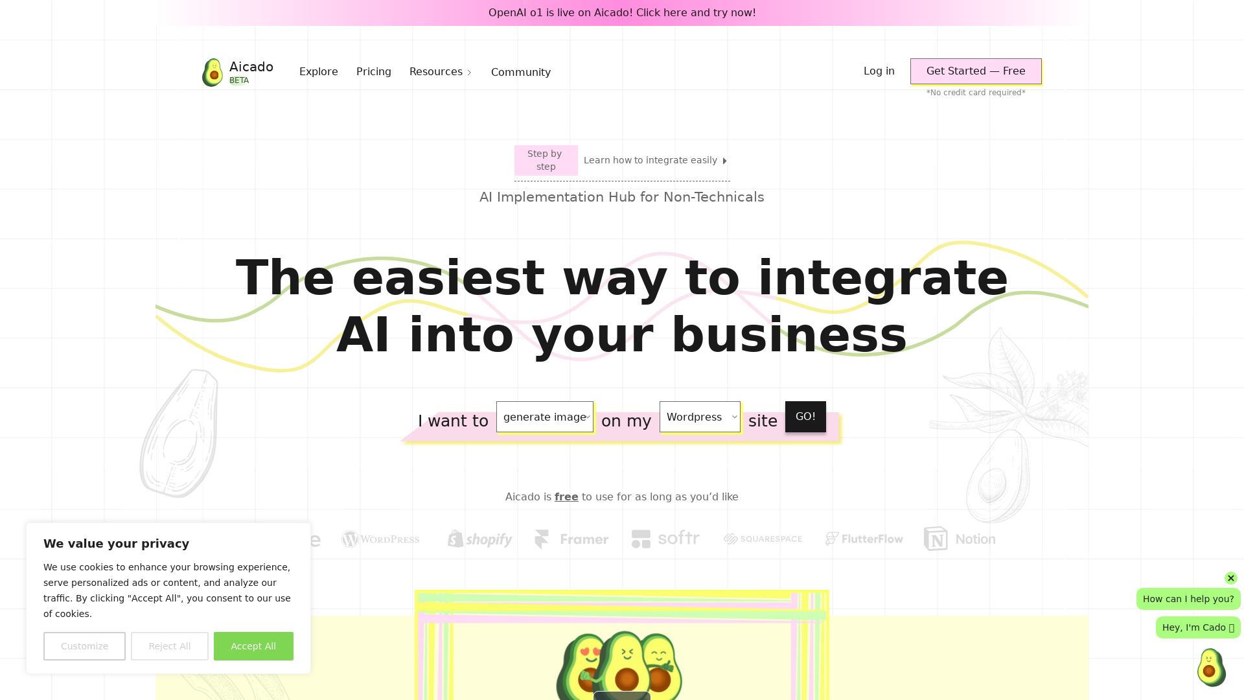Expand the Resources dropdown menu

point(441,71)
